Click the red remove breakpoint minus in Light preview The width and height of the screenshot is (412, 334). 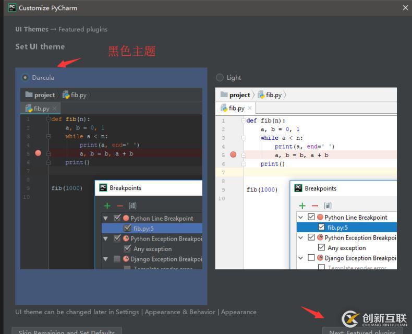[315, 206]
